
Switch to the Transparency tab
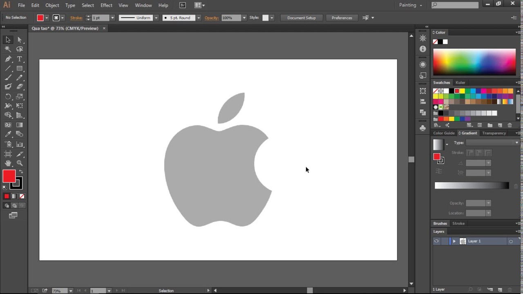[494, 133]
